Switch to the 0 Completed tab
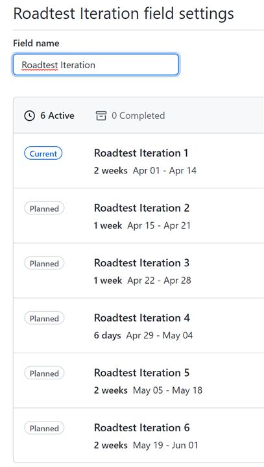This screenshot has height=467, width=264. pos(130,116)
